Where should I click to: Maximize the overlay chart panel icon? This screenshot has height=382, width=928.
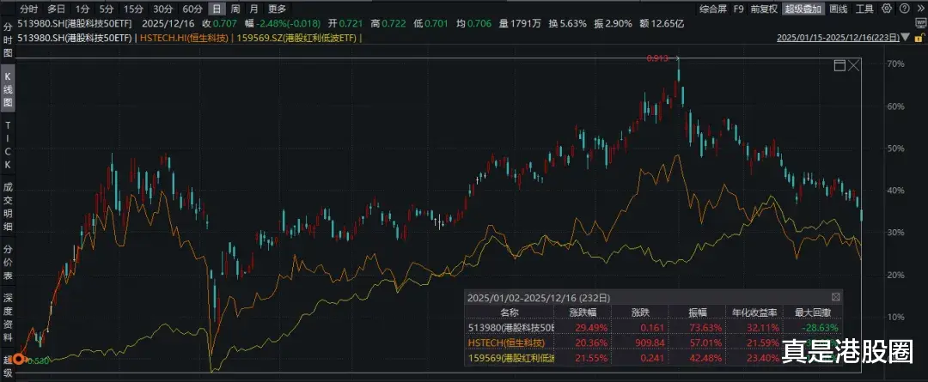839,65
